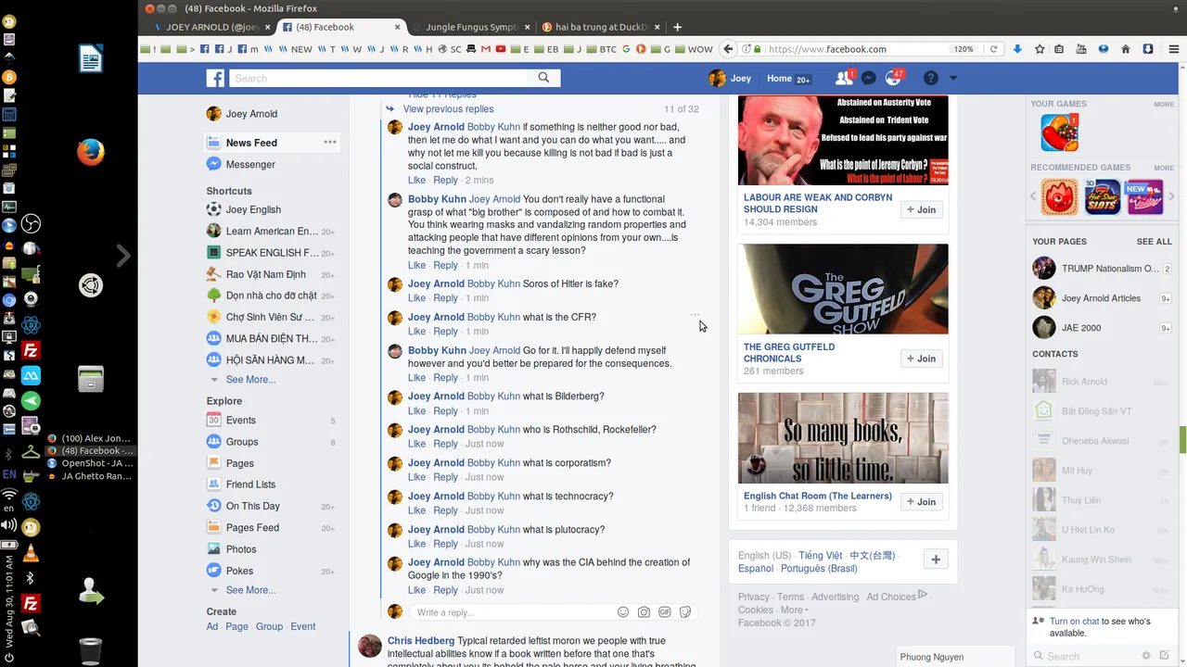The image size is (1187, 667).
Task: Open Chris Hedberg commenter profile
Action: (421, 641)
